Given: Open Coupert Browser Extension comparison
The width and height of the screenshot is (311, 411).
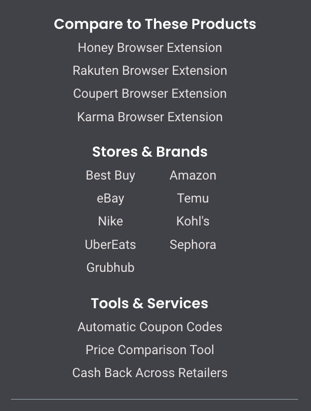Looking at the screenshot, I should 150,94.
